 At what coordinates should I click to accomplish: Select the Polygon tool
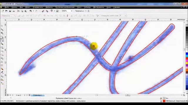click(2, 55)
